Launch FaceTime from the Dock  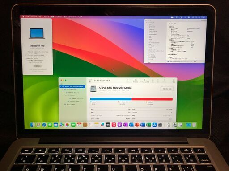(x=73, y=125)
